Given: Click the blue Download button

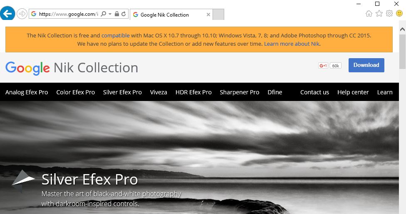Looking at the screenshot, I should point(366,65).
